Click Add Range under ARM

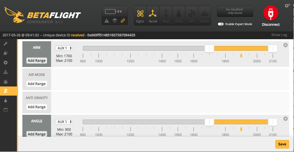pyautogui.click(x=36, y=60)
